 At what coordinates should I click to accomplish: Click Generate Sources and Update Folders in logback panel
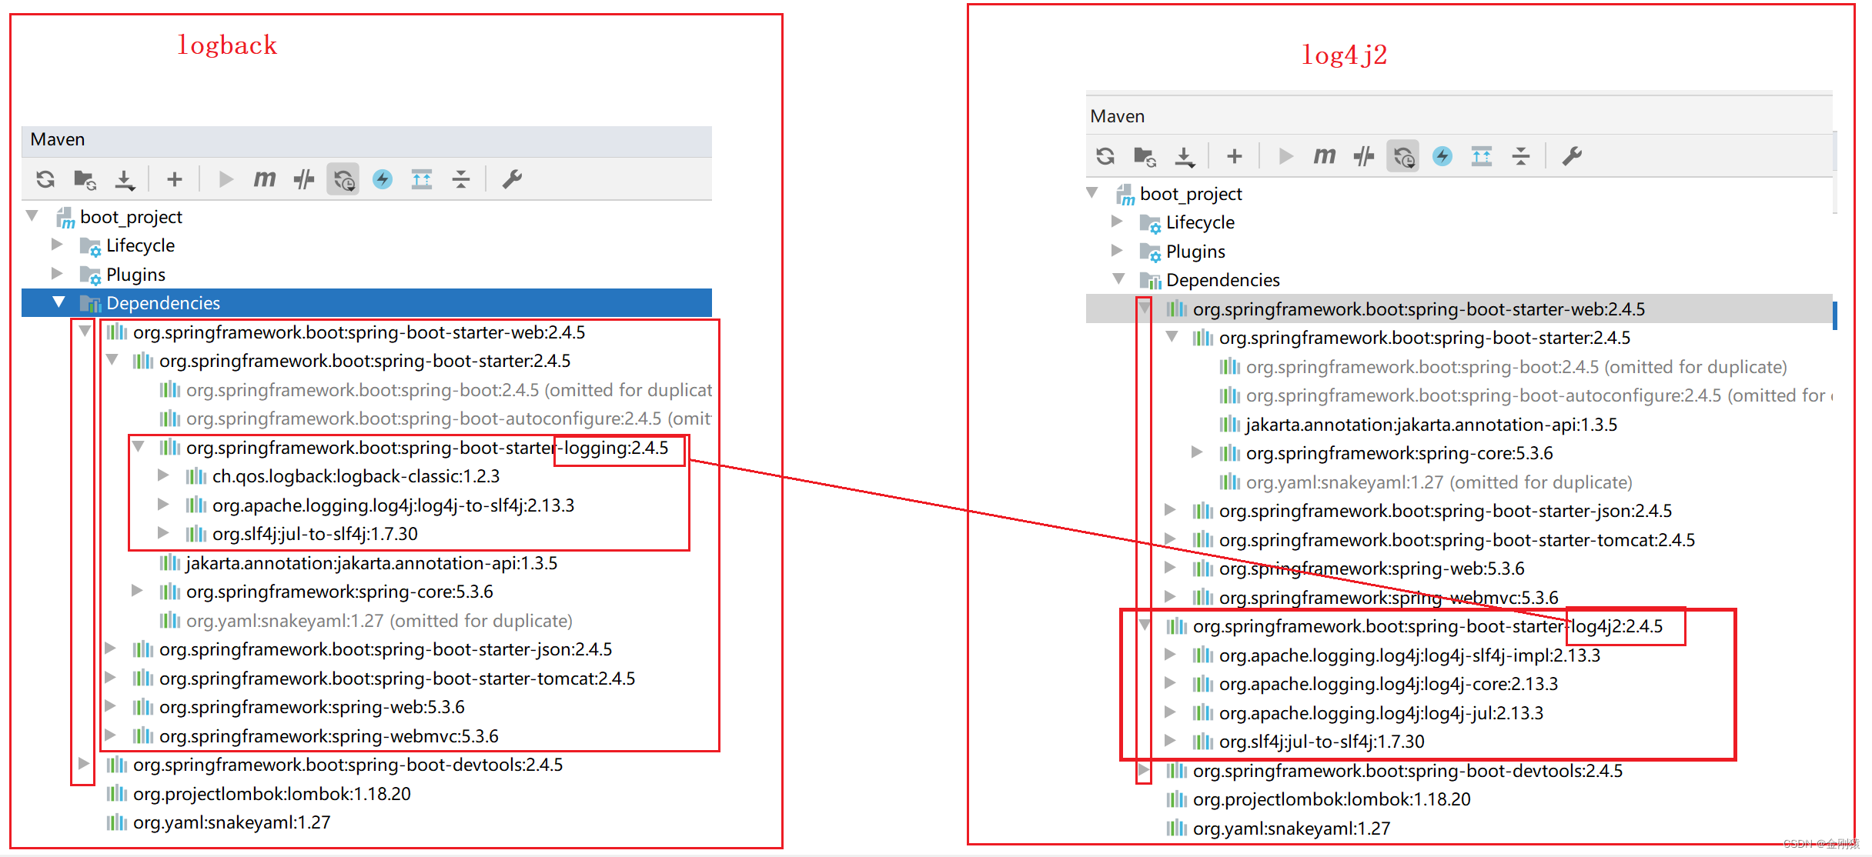click(85, 179)
